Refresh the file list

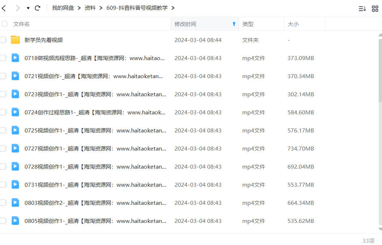pos(38,8)
